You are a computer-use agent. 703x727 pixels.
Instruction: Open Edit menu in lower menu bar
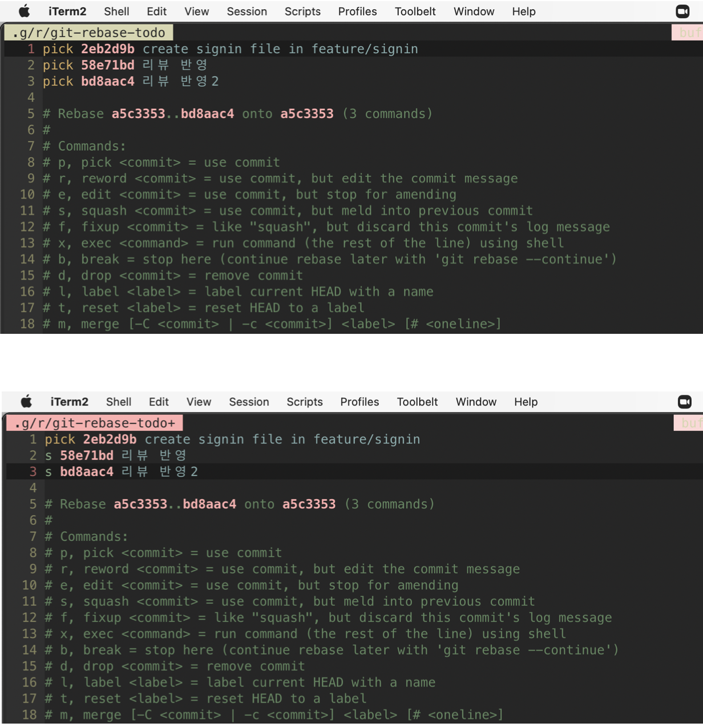[159, 402]
